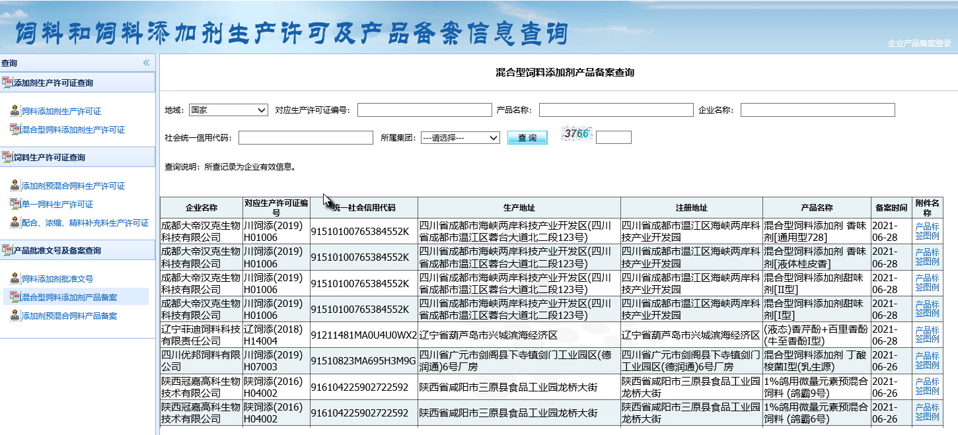
Task: Click the 生产地址 column header
Action: [x=519, y=207]
